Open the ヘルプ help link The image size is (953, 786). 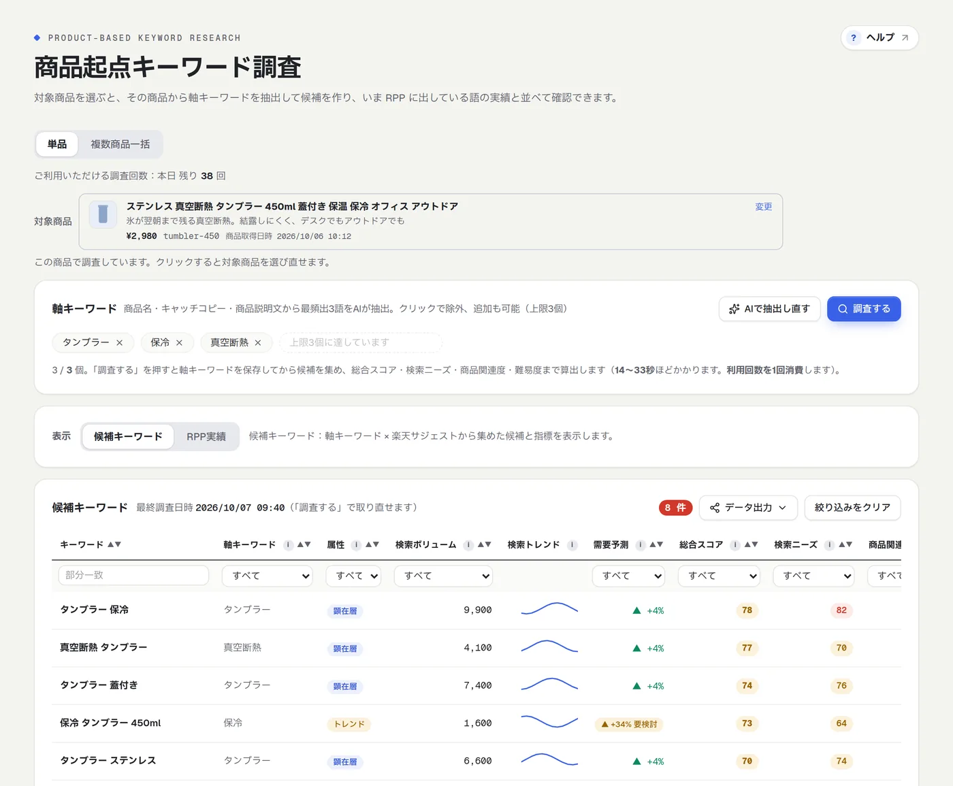(x=879, y=37)
